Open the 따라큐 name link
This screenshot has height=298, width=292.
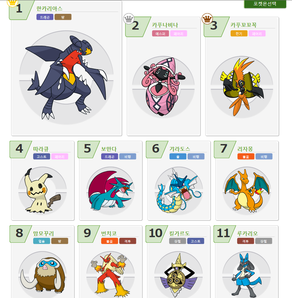[x=41, y=149]
